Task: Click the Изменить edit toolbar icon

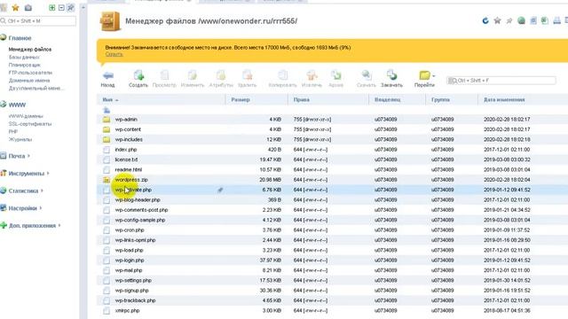Action: (x=193, y=75)
